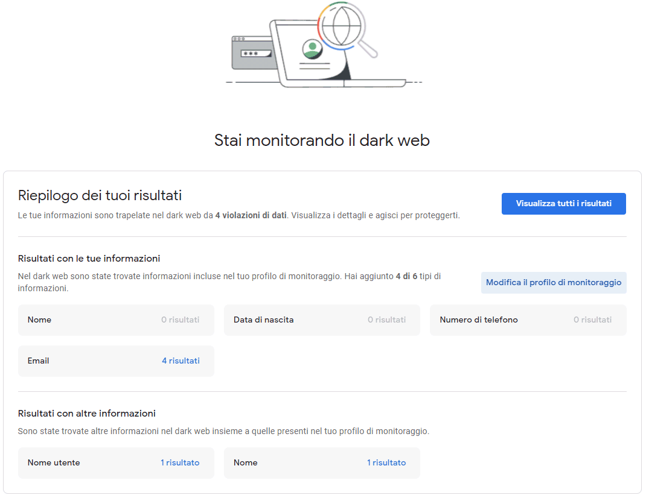Click the Riepilogo dei tuoi risultati title

point(100,195)
